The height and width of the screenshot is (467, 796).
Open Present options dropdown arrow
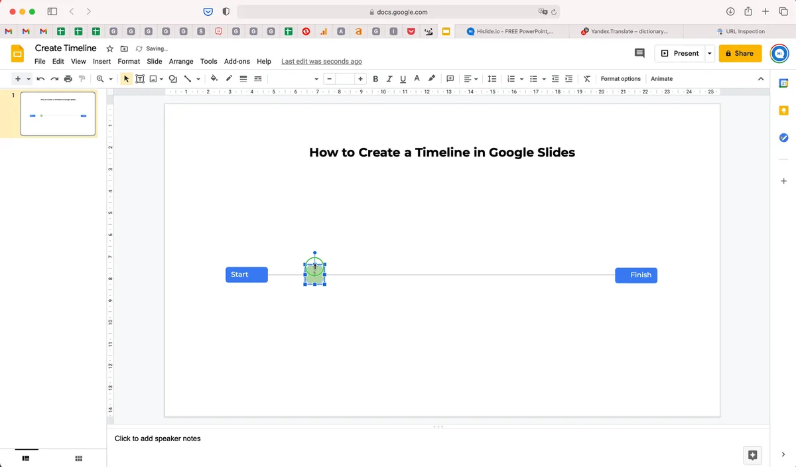(x=710, y=54)
